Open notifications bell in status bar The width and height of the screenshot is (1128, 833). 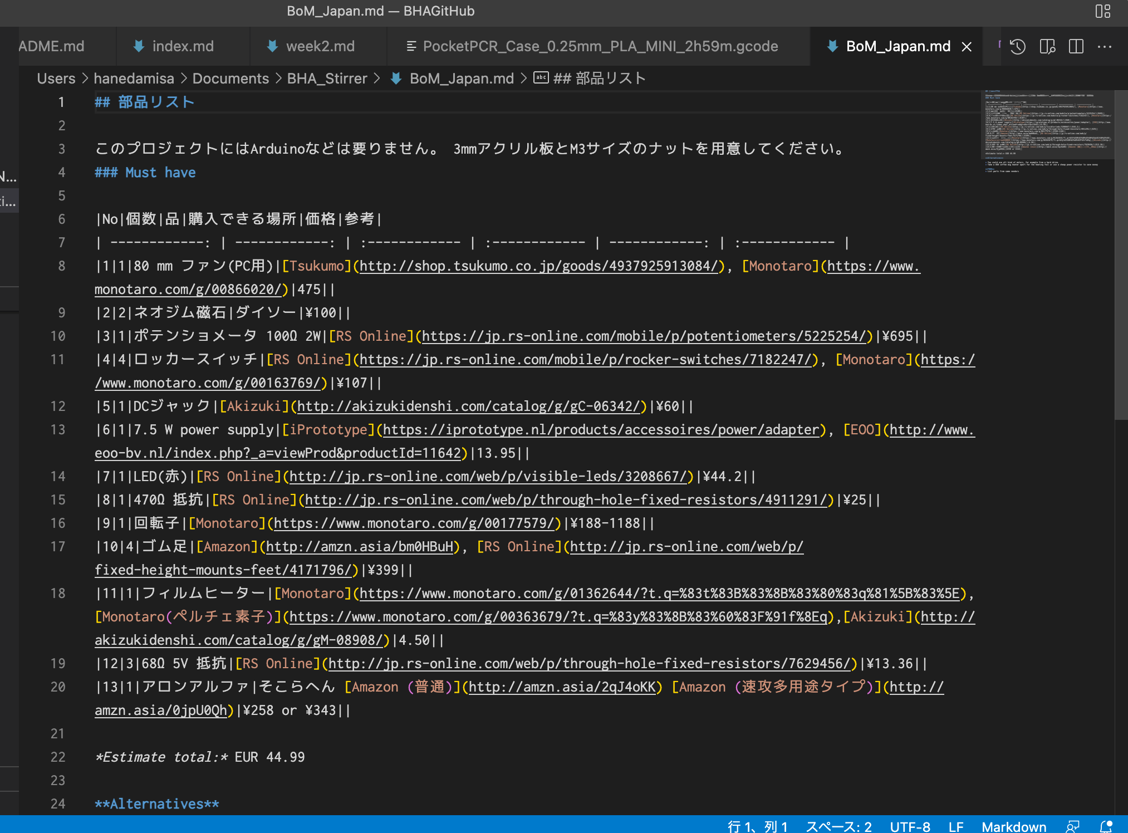pyautogui.click(x=1106, y=826)
